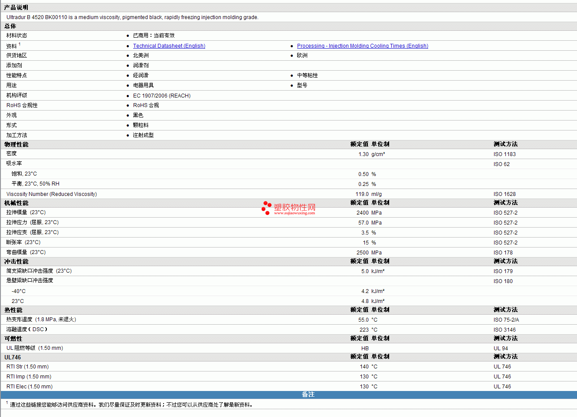Select the "添加剂" row label
The image size is (577, 417).
[x=14, y=65]
